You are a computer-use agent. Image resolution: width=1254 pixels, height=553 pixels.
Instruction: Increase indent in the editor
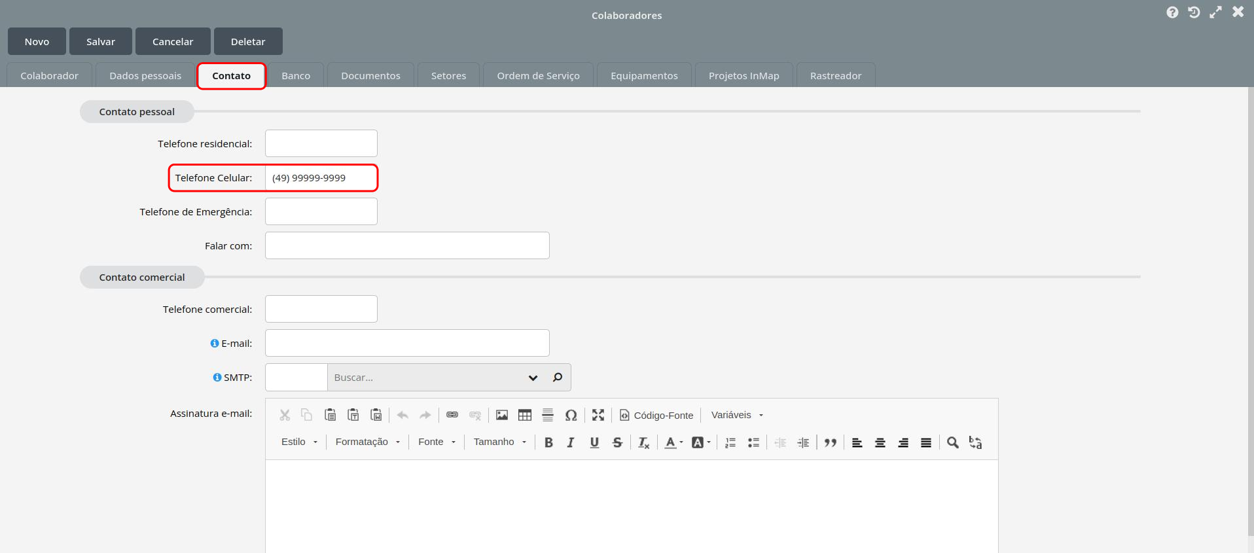click(x=803, y=442)
